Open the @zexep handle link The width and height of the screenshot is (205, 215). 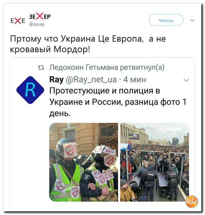pyautogui.click(x=37, y=24)
